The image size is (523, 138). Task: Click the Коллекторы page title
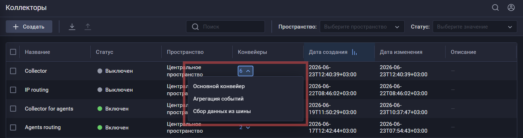[26, 7]
